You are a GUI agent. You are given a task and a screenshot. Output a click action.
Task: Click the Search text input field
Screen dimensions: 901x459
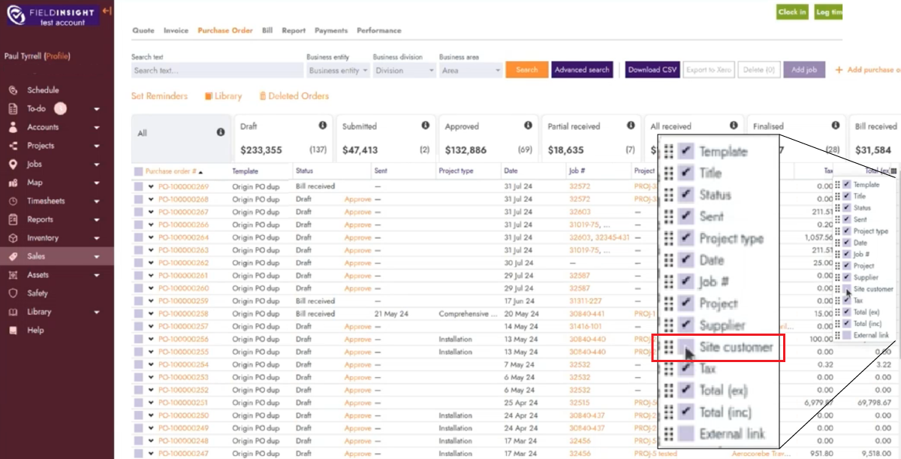pos(216,71)
